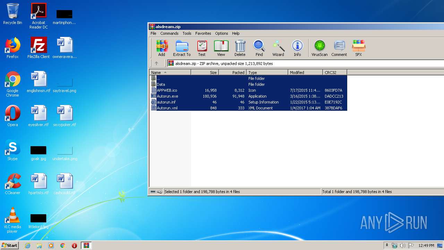Click the archive path address field

305,64
